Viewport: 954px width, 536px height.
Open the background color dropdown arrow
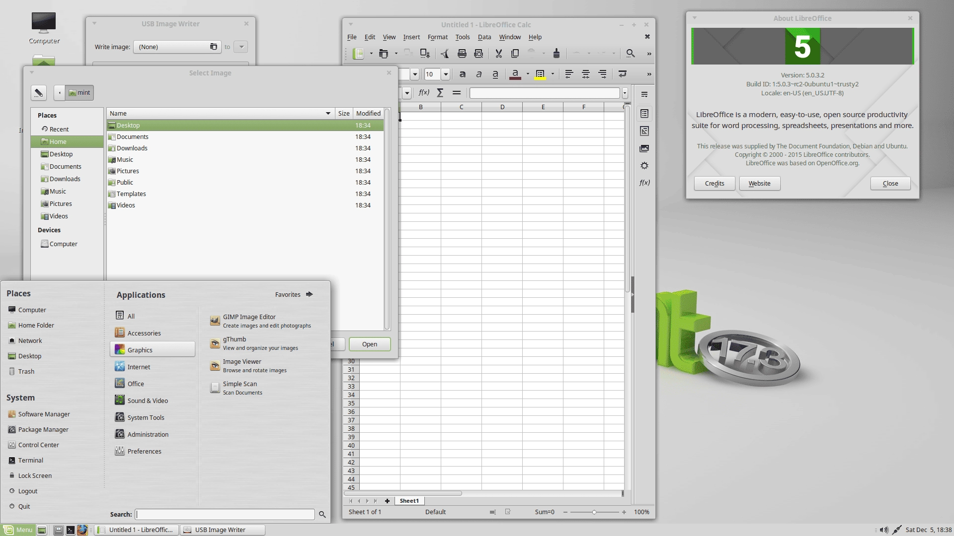[x=553, y=74]
